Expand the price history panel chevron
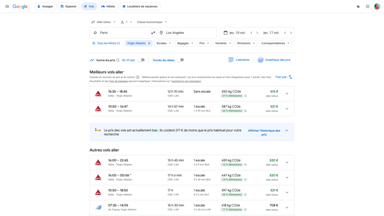384x216 pixels. coord(286,130)
